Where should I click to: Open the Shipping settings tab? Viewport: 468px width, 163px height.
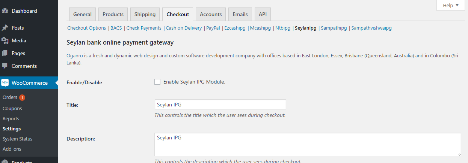(145, 14)
